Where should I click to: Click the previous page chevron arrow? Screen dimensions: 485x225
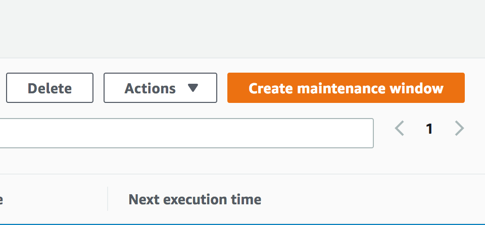399,128
